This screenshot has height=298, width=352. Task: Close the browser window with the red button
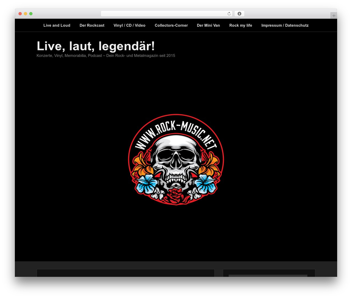(x=20, y=14)
